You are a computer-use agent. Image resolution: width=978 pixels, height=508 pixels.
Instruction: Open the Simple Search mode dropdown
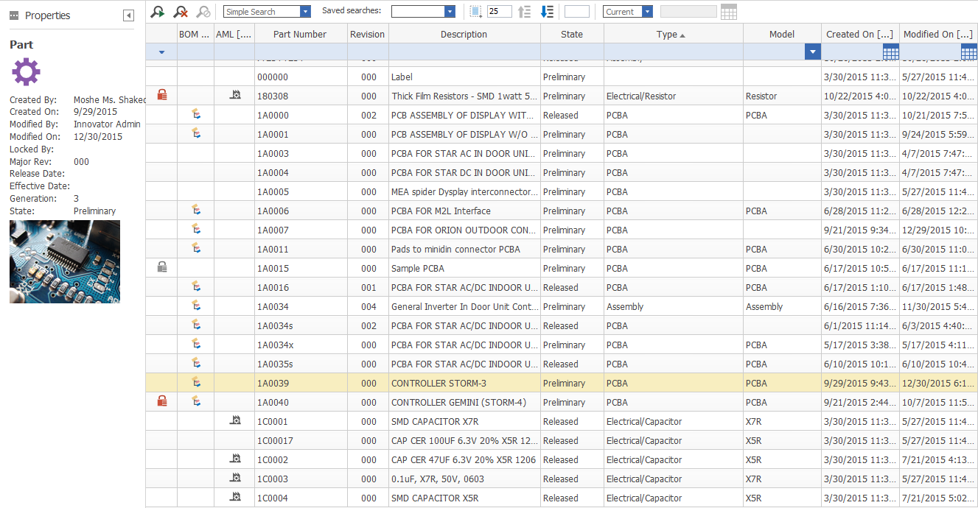click(x=305, y=12)
